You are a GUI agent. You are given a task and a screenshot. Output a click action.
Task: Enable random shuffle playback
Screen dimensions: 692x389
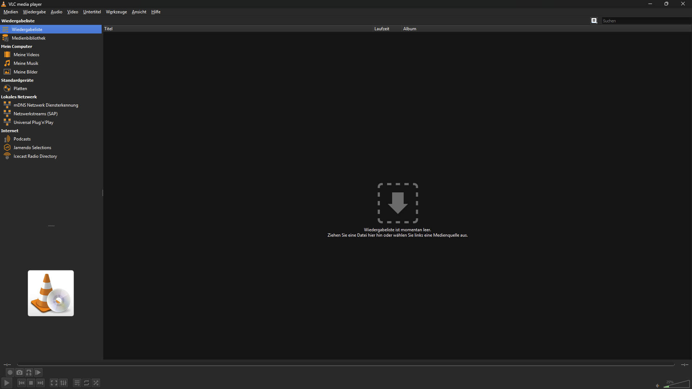pyautogui.click(x=96, y=383)
